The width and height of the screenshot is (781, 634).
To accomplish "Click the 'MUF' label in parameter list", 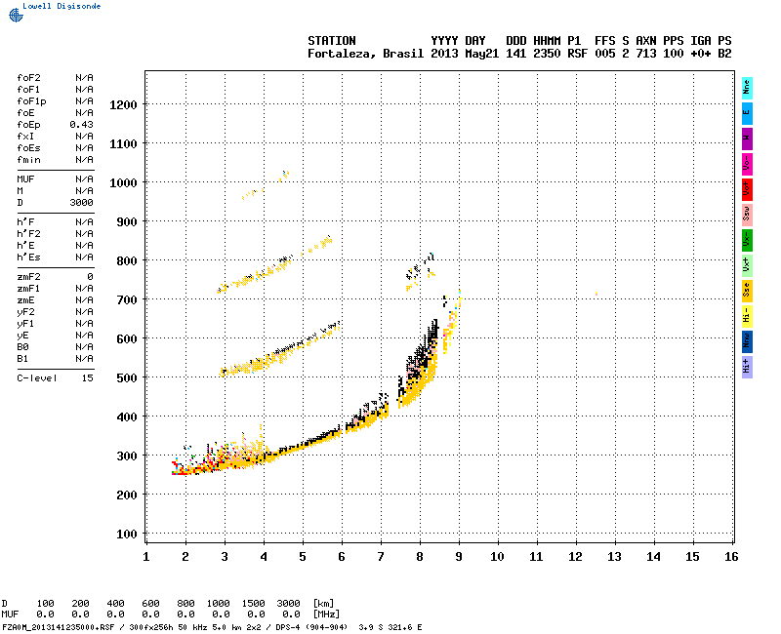I will point(25,179).
